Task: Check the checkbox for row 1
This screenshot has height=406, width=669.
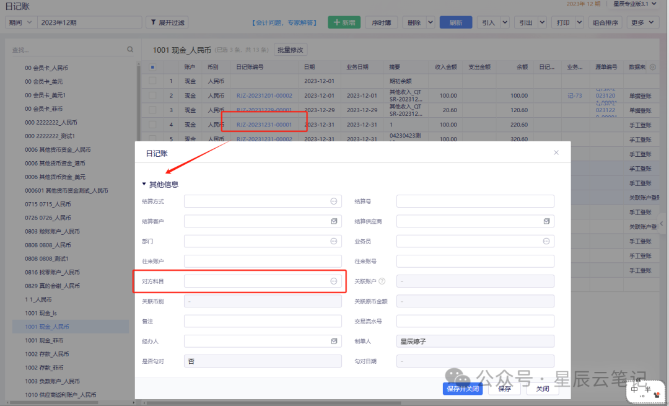Action: (152, 81)
